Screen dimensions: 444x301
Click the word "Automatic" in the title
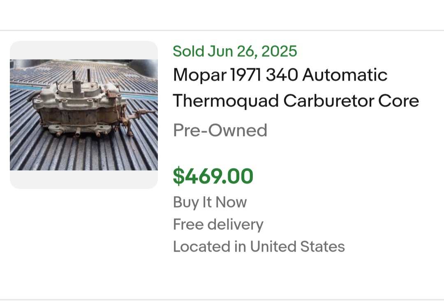345,75
